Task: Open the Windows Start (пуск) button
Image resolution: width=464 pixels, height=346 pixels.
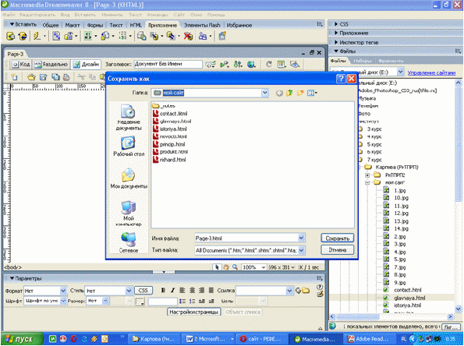Action: pyautogui.click(x=23, y=339)
